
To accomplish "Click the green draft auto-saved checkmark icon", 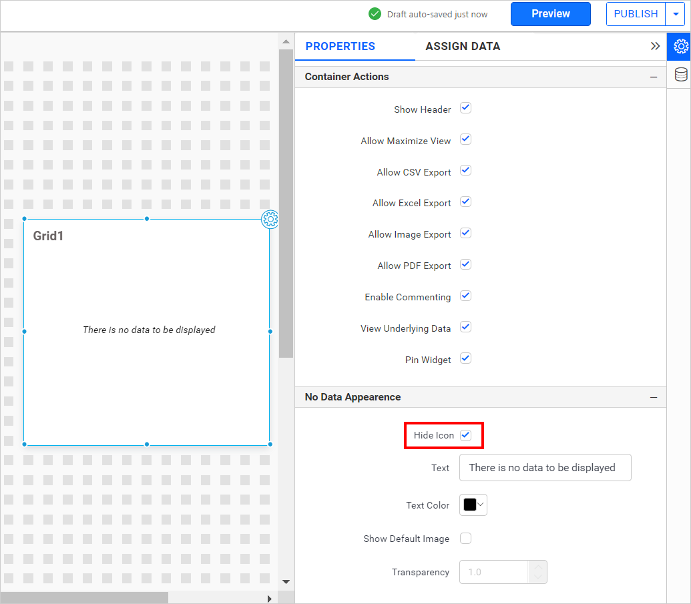I will [375, 14].
